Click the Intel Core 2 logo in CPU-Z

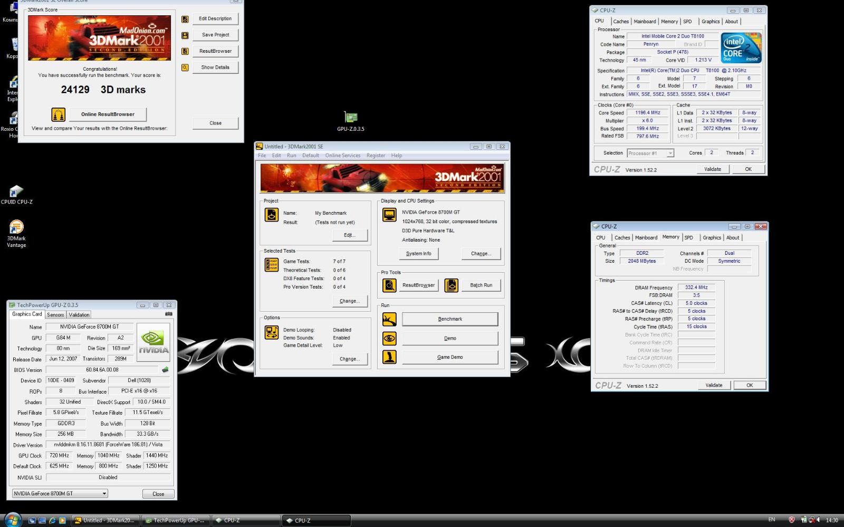point(741,48)
